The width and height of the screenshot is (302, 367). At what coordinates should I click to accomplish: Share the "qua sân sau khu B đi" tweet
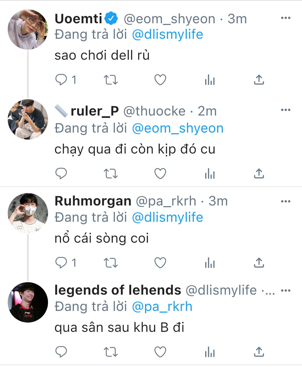[259, 352]
